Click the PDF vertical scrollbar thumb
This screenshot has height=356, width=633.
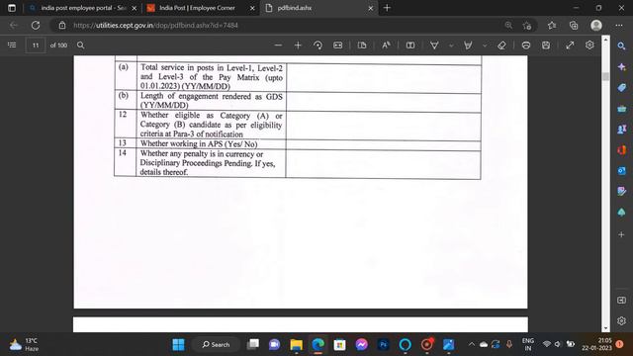(605, 76)
